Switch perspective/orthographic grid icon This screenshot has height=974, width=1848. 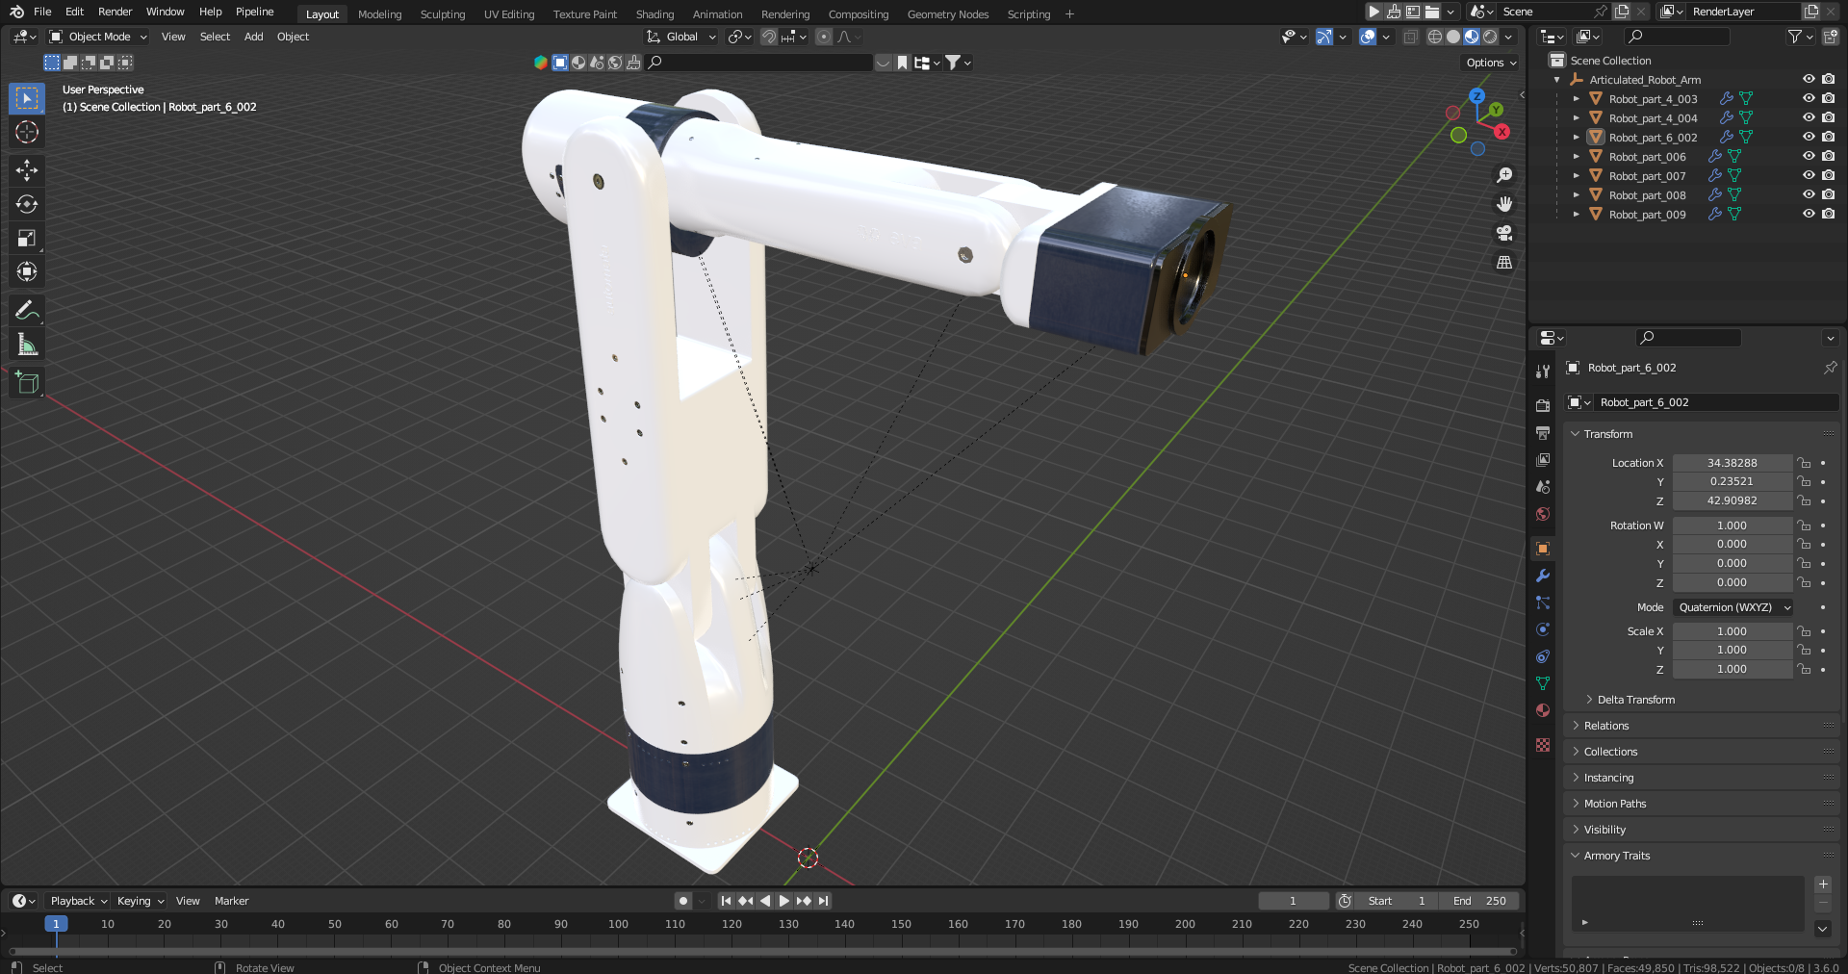click(1504, 262)
